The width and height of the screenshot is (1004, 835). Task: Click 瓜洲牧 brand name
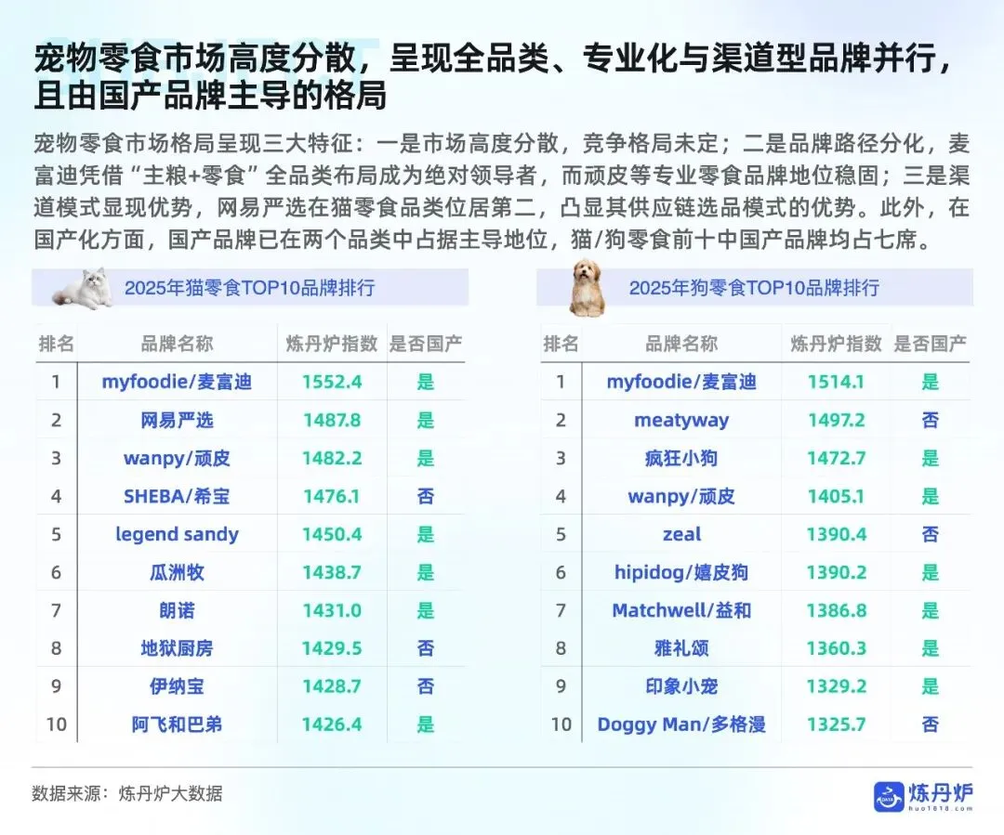(x=177, y=573)
